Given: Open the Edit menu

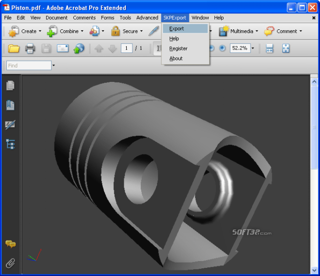Looking at the screenshot, I should 21,18.
